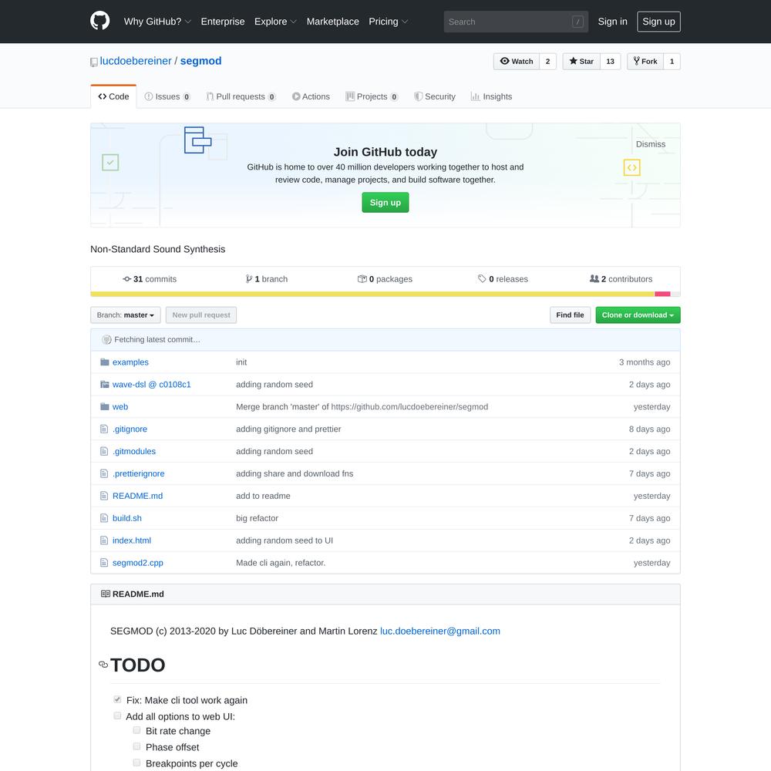Open the Projects tab

tap(372, 96)
